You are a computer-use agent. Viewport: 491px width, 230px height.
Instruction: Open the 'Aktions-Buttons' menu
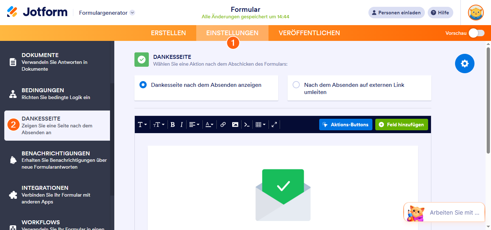(345, 125)
